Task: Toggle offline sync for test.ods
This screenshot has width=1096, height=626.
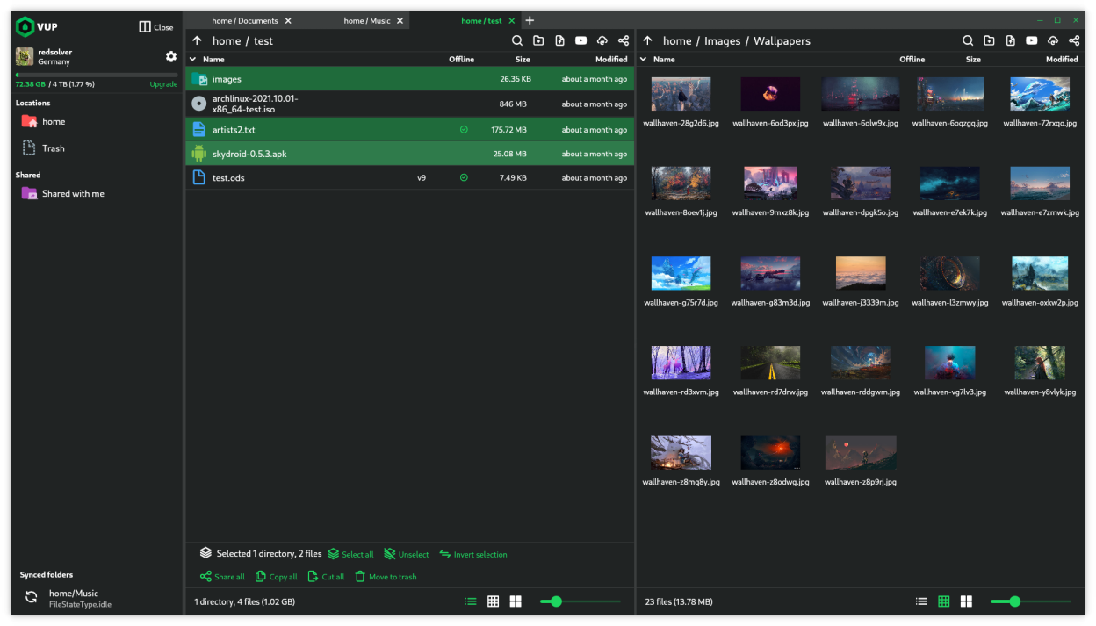Action: click(464, 176)
